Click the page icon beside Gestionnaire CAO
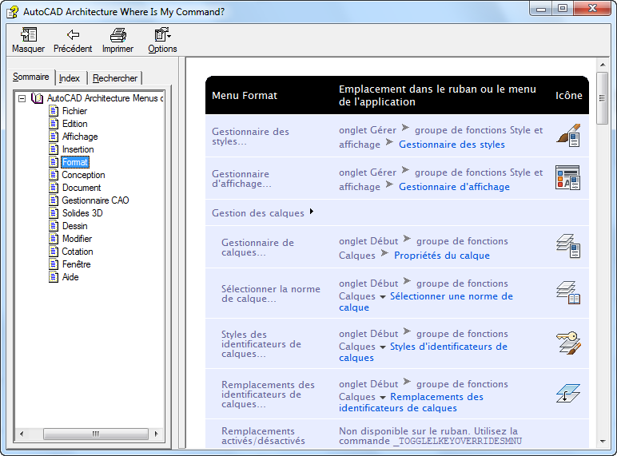The width and height of the screenshot is (617, 456). click(x=54, y=200)
